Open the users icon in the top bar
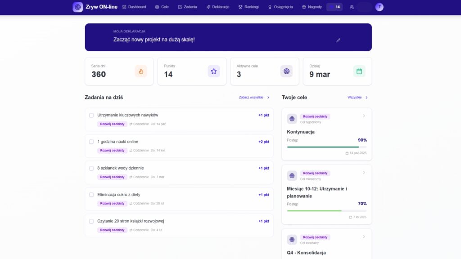Image resolution: width=461 pixels, height=259 pixels. 352,7
